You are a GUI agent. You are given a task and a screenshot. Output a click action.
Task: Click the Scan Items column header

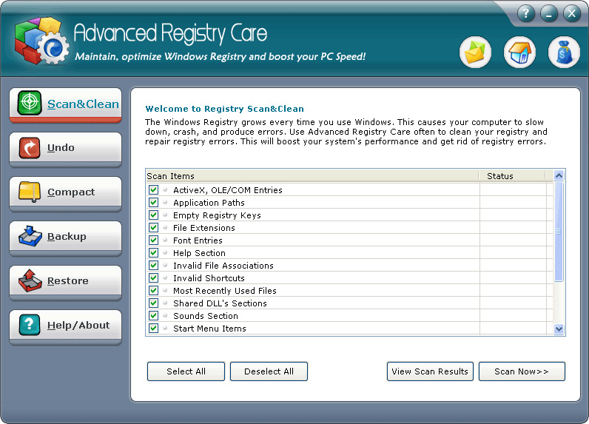[312, 176]
